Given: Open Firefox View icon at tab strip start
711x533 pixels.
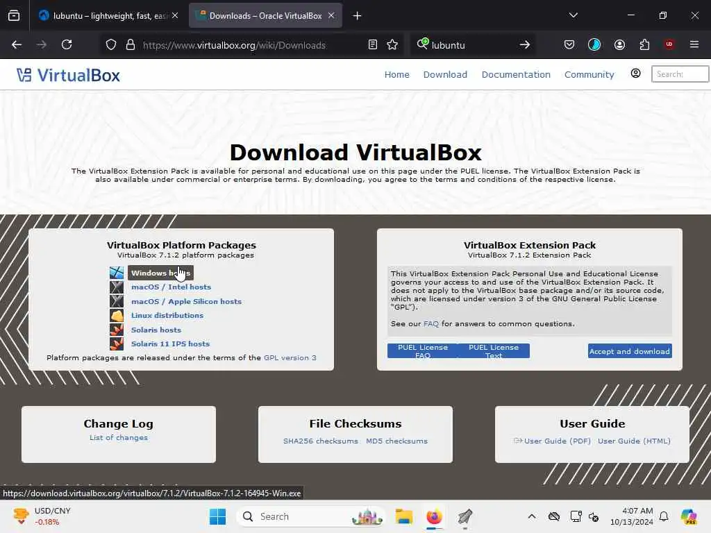Looking at the screenshot, I should tap(14, 15).
